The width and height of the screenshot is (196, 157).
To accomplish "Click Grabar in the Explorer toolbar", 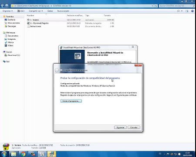I will tap(50, 11).
